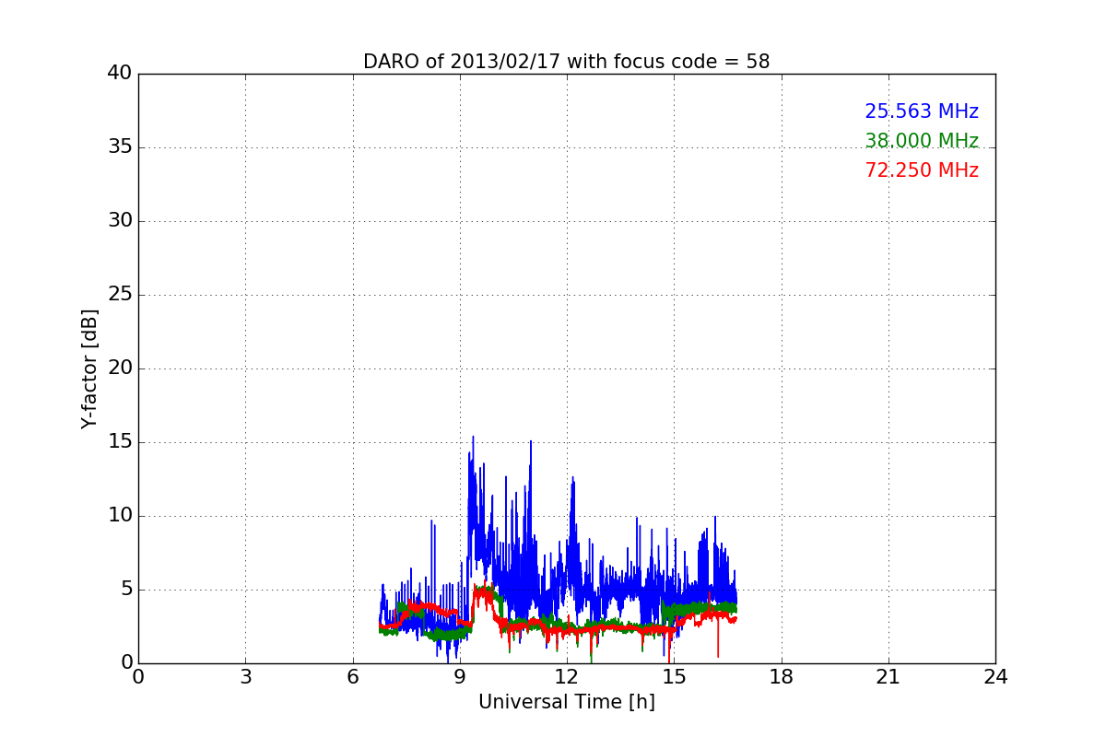Screen dimensions: 1106x737
Task: Click the Universal Time [h] axis label
Action: pos(566,702)
